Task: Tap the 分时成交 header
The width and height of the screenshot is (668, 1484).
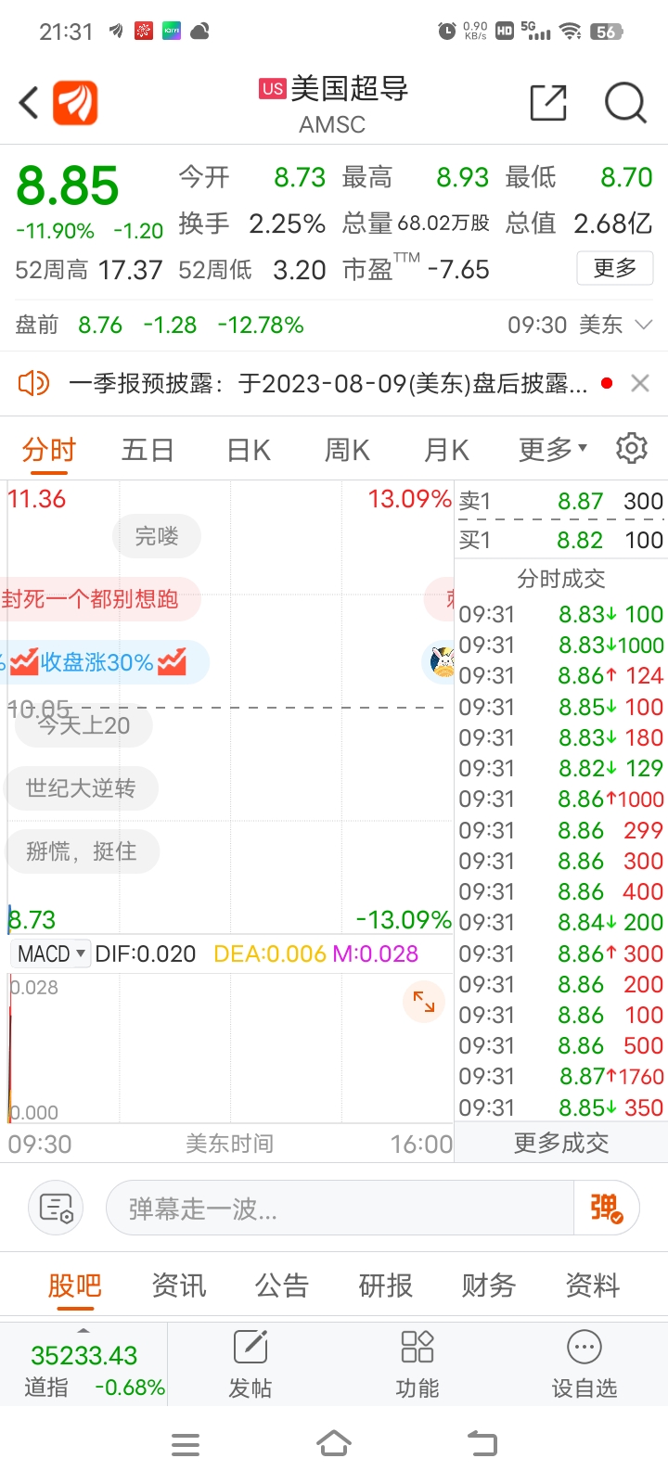Action: point(561,579)
